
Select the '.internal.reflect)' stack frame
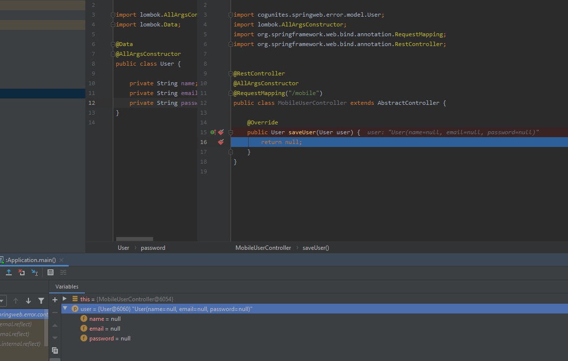(22, 344)
